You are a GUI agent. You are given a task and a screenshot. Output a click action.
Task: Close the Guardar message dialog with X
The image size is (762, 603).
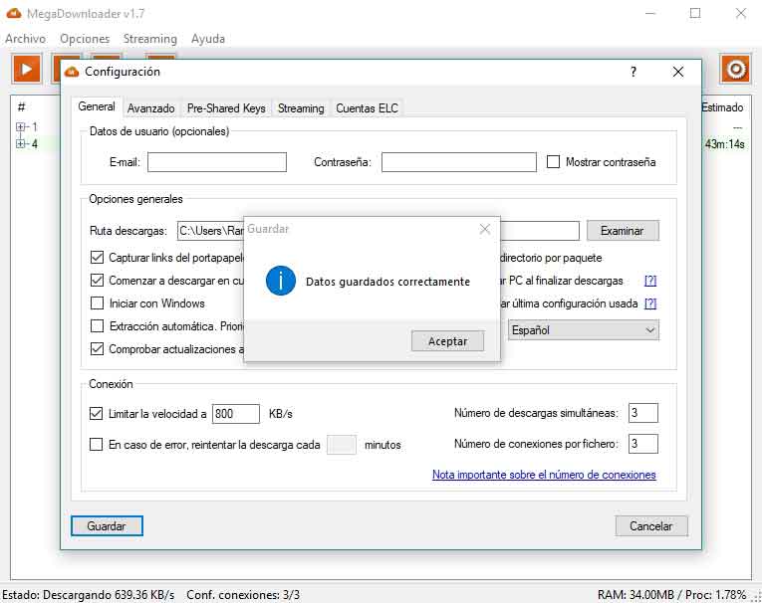[485, 229]
